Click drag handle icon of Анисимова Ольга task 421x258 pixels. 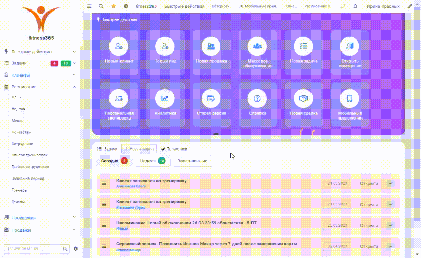pyautogui.click(x=104, y=183)
